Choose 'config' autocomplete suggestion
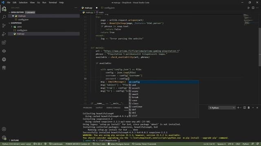The width and height of the screenshot is (261, 146). click(164, 82)
